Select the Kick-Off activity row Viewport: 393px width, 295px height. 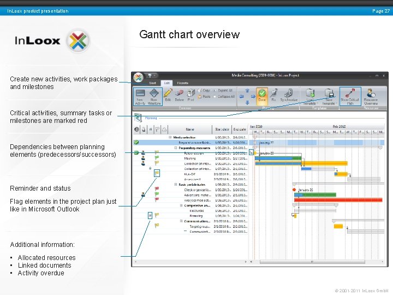tap(190, 174)
